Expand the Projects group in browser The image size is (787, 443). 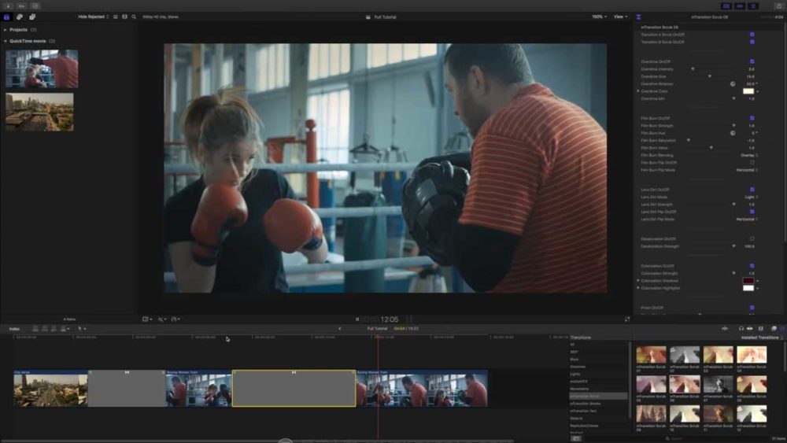point(6,30)
